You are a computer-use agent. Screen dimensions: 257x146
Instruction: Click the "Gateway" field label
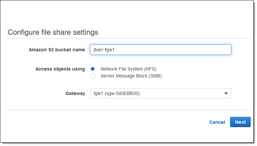click(75, 93)
